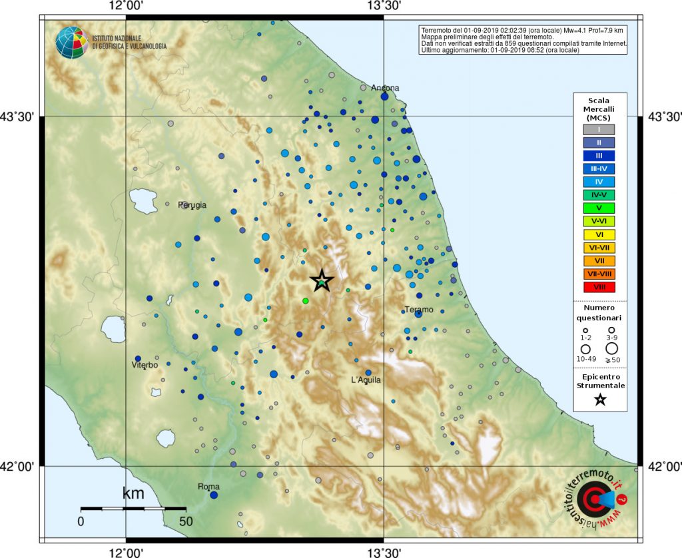Click the Ancona city label

[385, 88]
